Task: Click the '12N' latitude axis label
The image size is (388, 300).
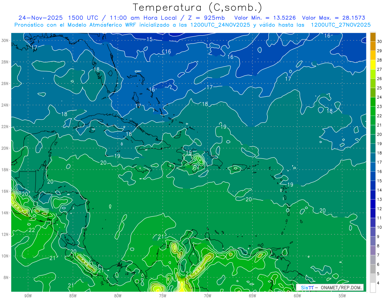Action: click(5, 234)
